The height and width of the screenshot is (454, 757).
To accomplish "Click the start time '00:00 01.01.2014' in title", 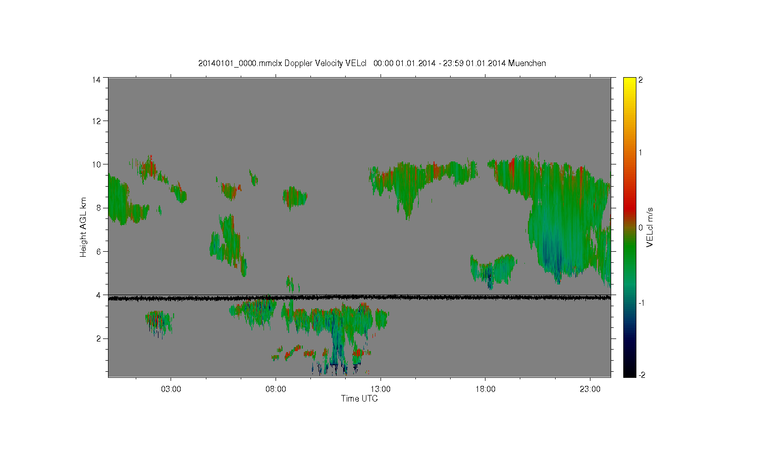I will (404, 64).
